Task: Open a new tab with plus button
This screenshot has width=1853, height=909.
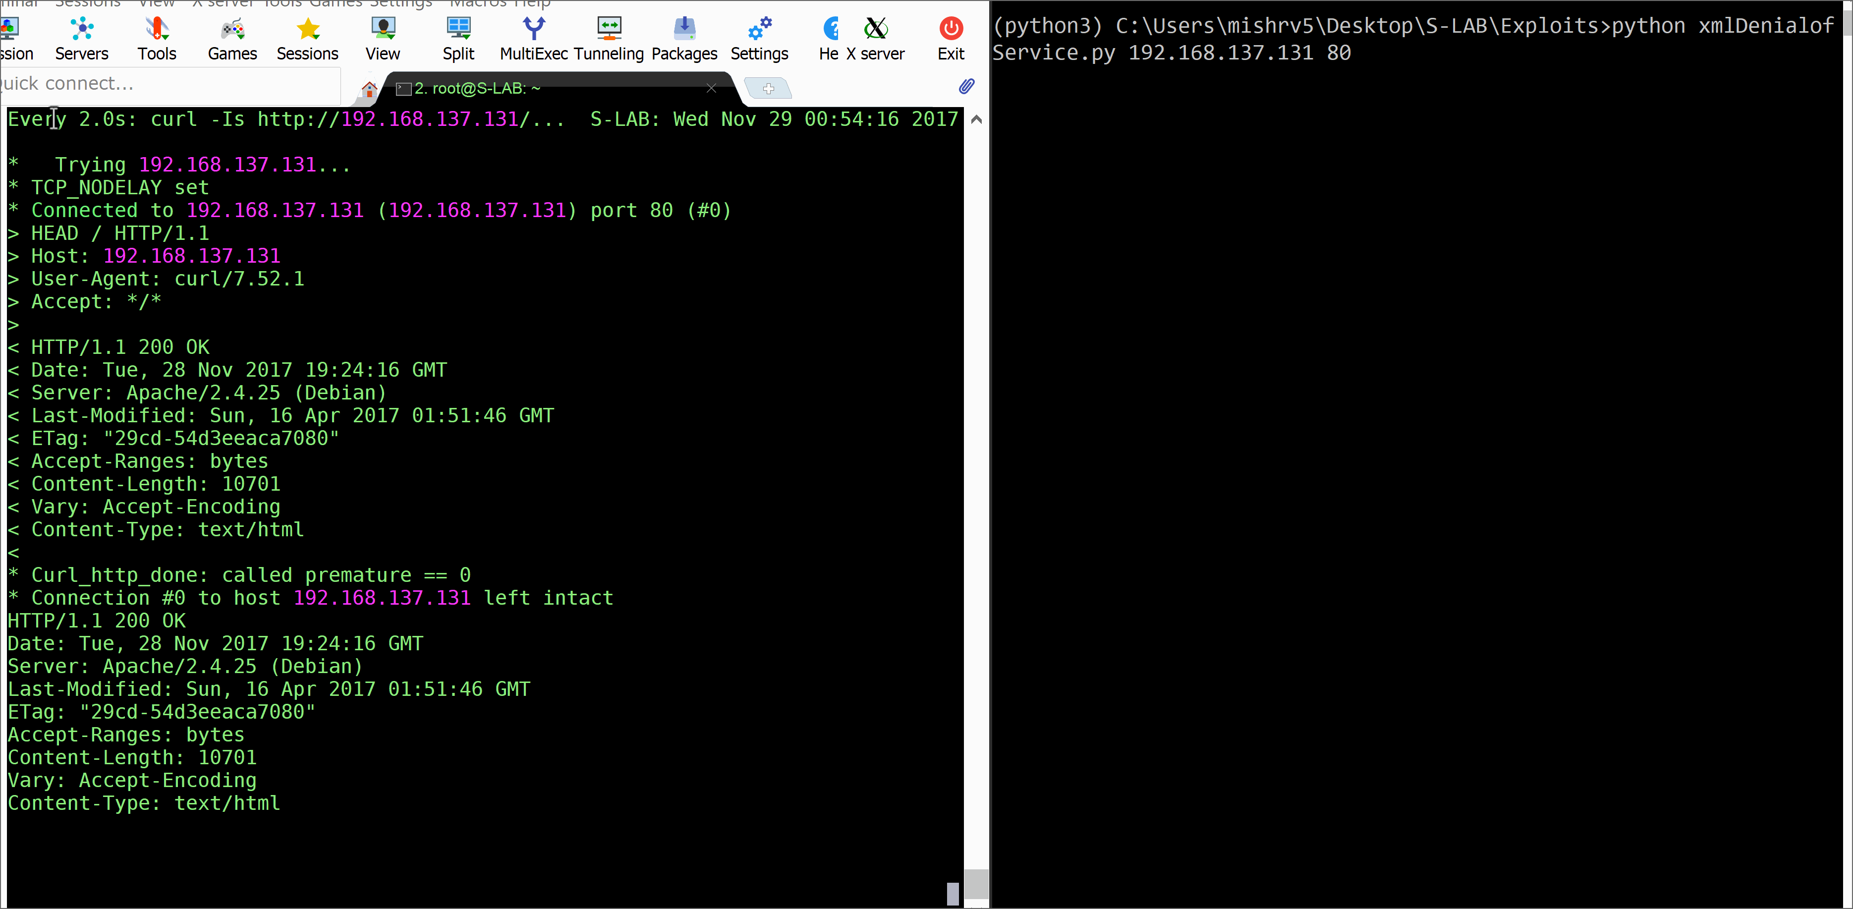Action: 768,88
